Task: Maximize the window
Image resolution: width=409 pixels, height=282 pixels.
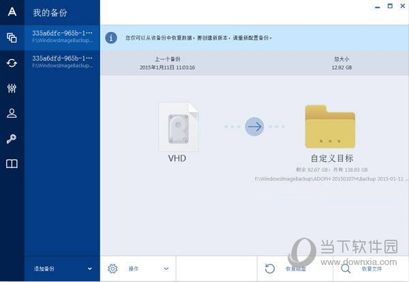Action: click(390, 6)
